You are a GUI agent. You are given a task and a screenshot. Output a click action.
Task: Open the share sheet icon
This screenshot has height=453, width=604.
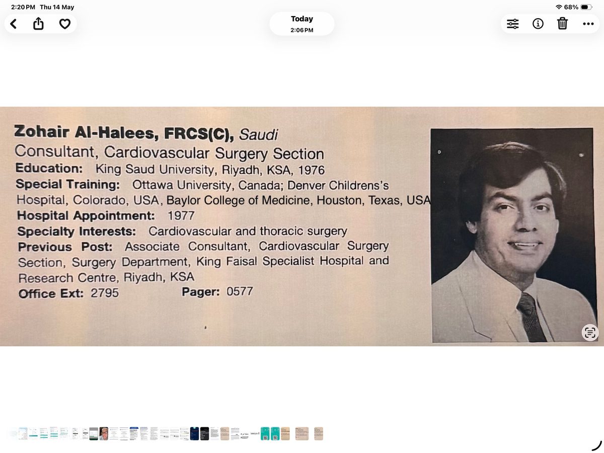[39, 23]
